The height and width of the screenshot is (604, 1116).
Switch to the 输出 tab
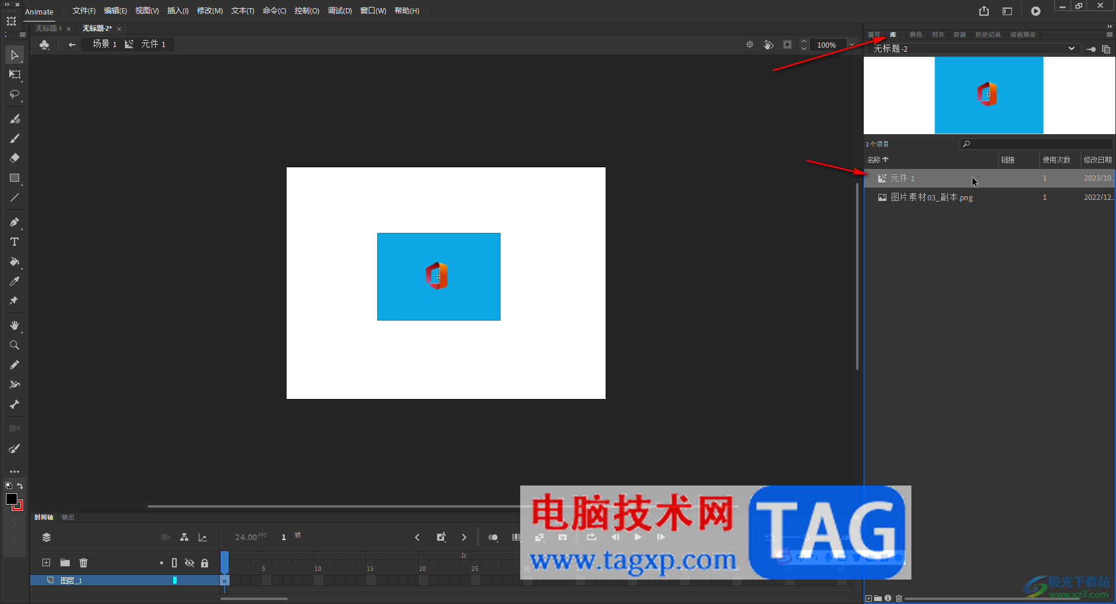click(68, 517)
